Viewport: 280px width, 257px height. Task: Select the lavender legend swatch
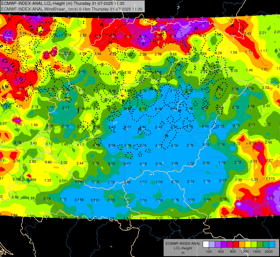pos(212,244)
